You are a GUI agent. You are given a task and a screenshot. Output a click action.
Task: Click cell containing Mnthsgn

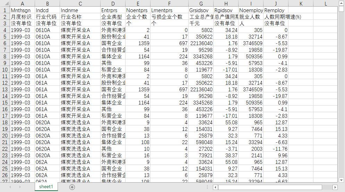22,10
